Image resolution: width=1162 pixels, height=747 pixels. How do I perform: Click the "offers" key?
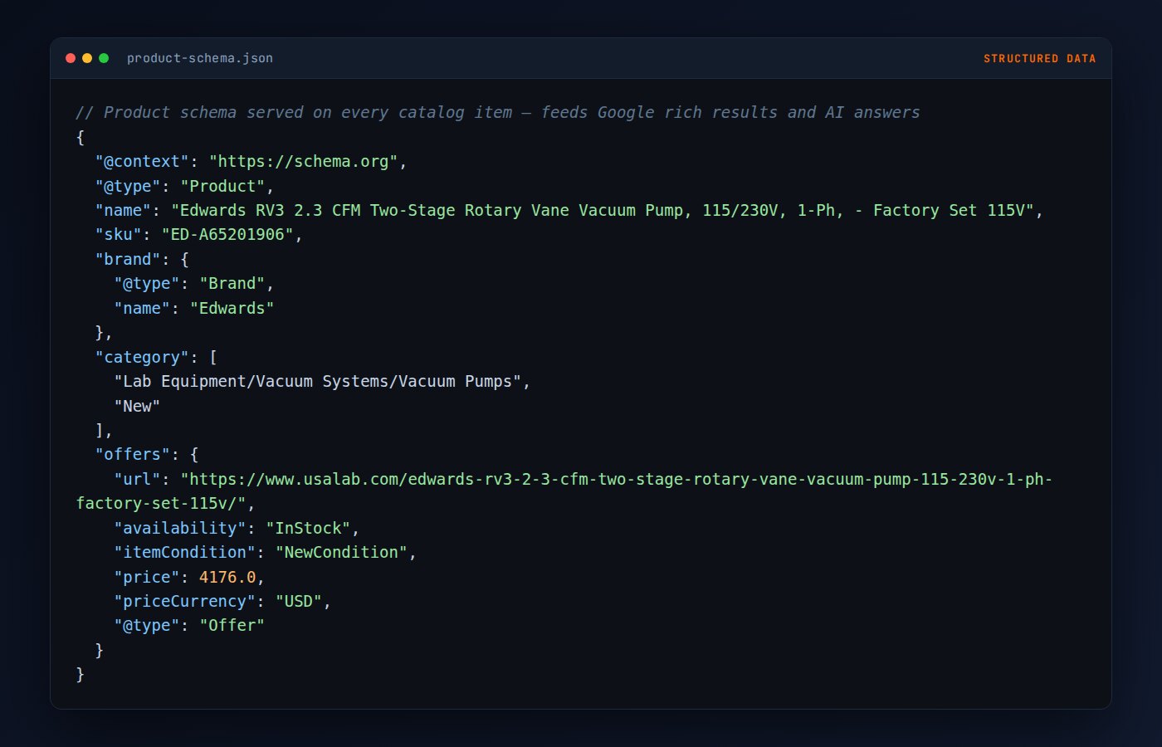(133, 454)
